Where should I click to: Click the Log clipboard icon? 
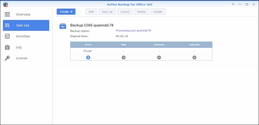tap(7, 47)
